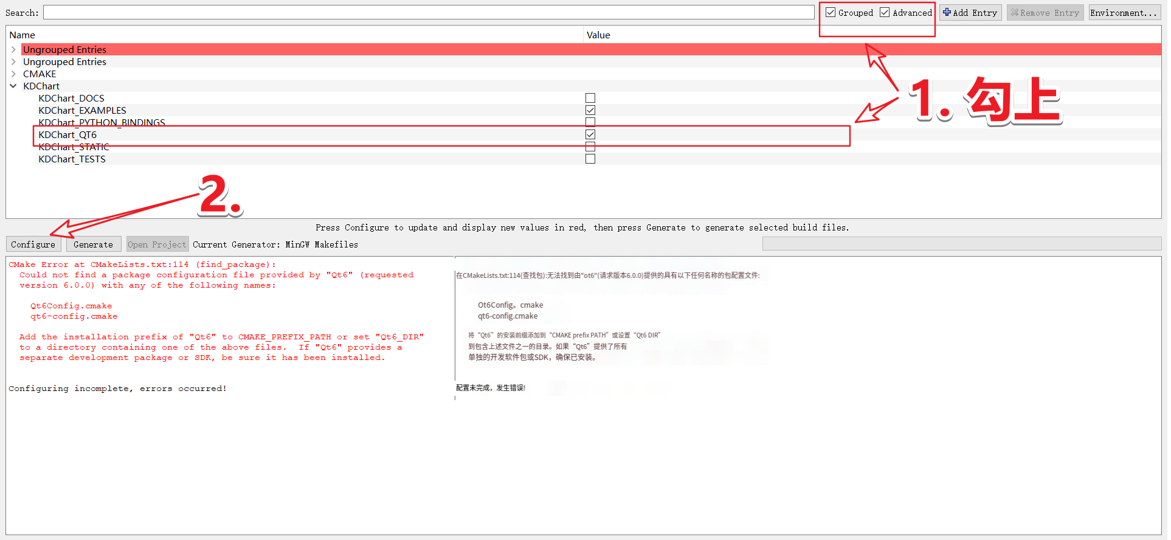
Task: Select the KDChart group label
Action: [x=41, y=86]
